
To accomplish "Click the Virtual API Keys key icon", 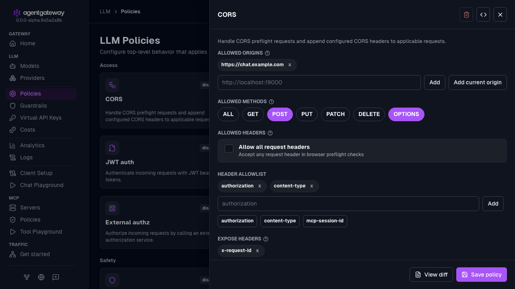I will click(13, 118).
